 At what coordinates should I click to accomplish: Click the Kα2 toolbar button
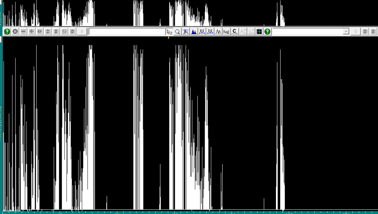[x=226, y=31]
